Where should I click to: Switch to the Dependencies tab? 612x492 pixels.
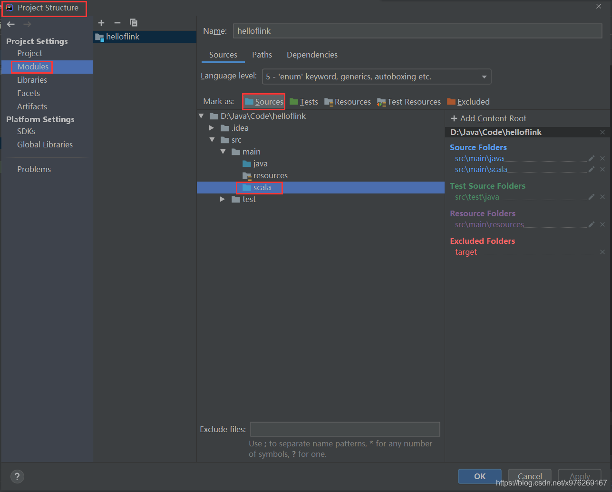click(312, 55)
